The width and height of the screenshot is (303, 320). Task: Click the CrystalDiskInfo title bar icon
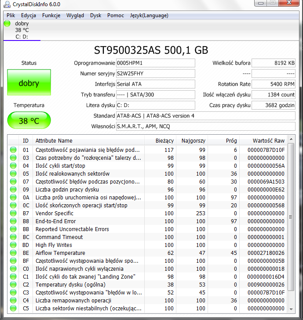[7, 4]
